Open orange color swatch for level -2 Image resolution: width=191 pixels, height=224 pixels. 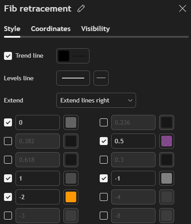coord(71,197)
